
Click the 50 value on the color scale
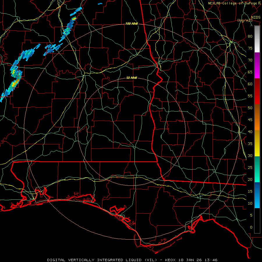250,108
